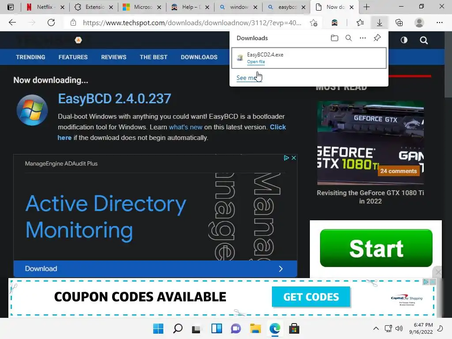Viewport: 452px width, 339px height.
Task: Switch to the Help tab
Action: coord(190,7)
